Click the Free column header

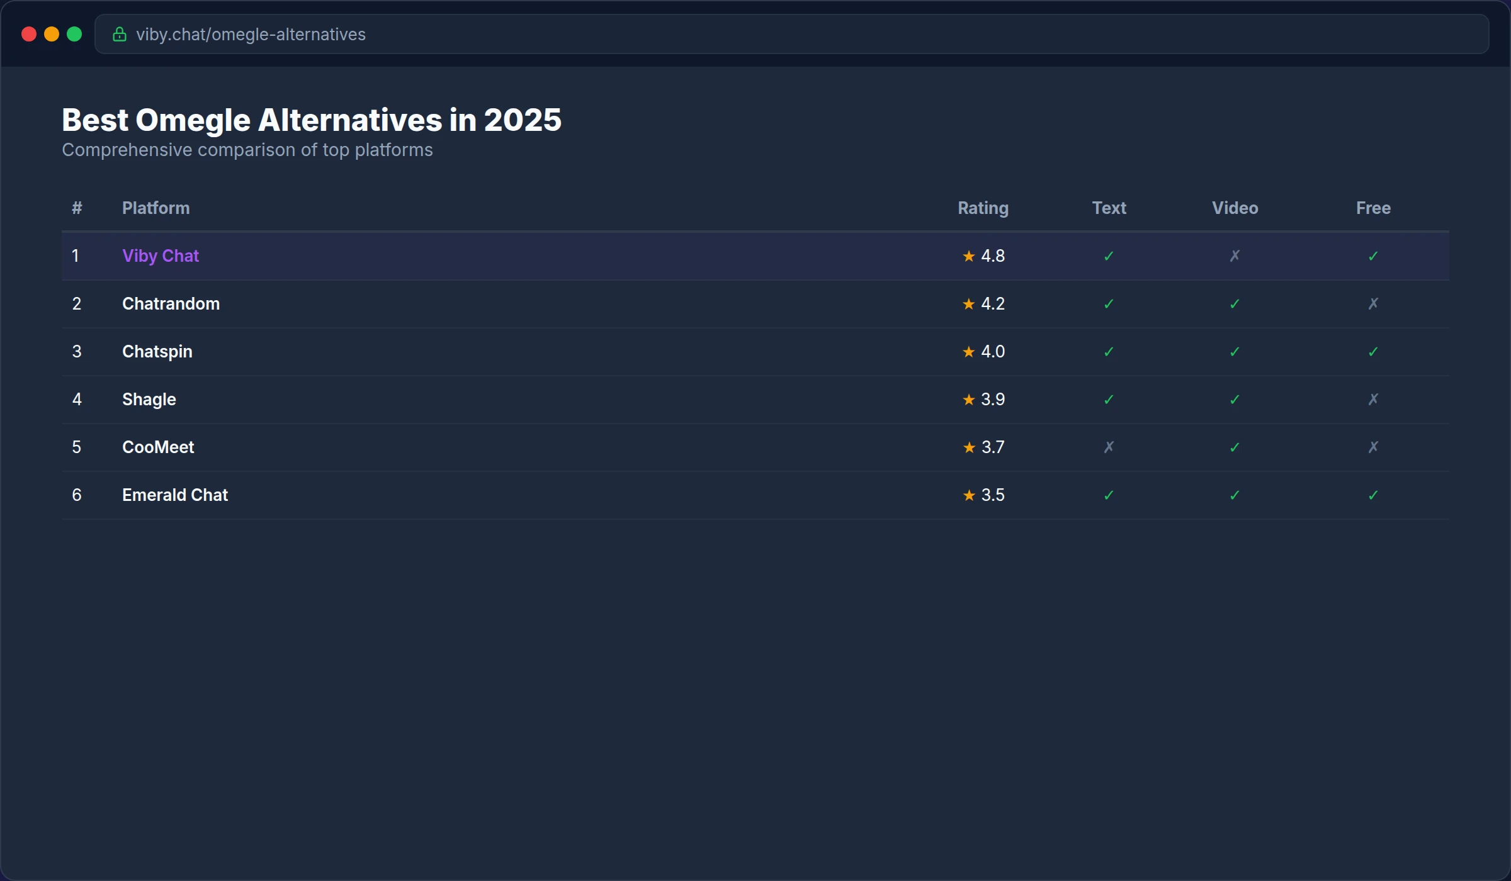pyautogui.click(x=1373, y=208)
